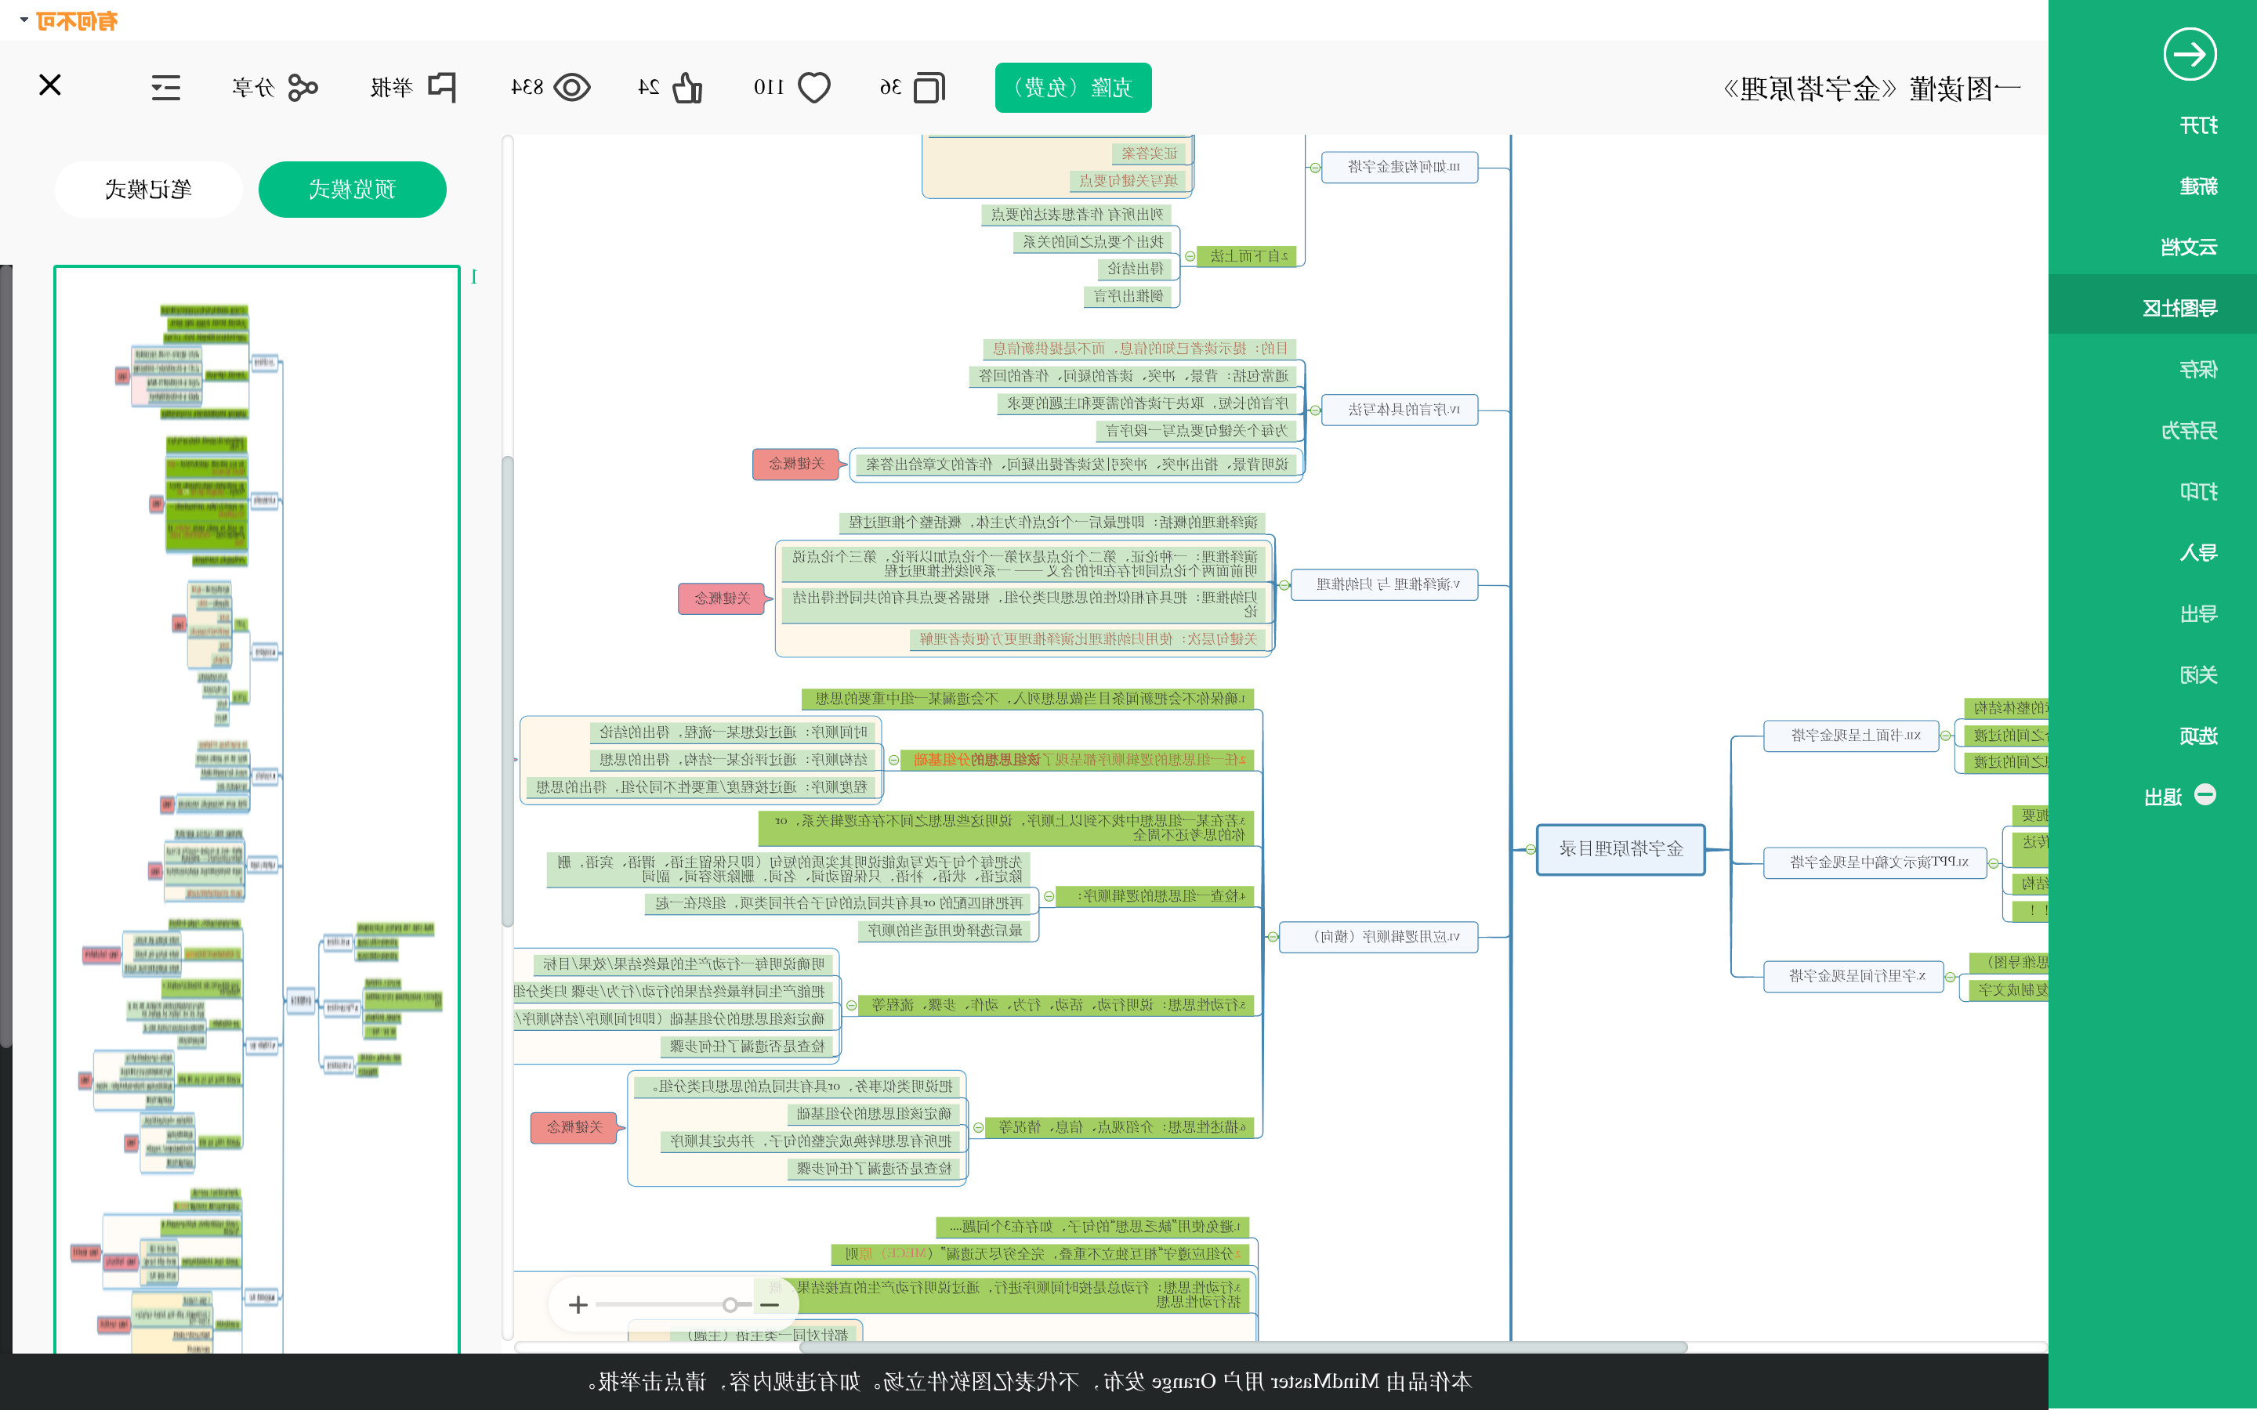Zoom out with the minus icon
The height and width of the screenshot is (1410, 2257).
pyautogui.click(x=770, y=1304)
